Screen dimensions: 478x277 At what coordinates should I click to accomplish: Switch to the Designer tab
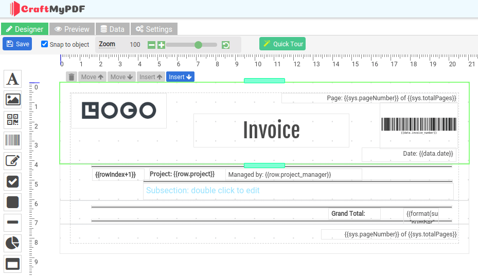point(25,29)
